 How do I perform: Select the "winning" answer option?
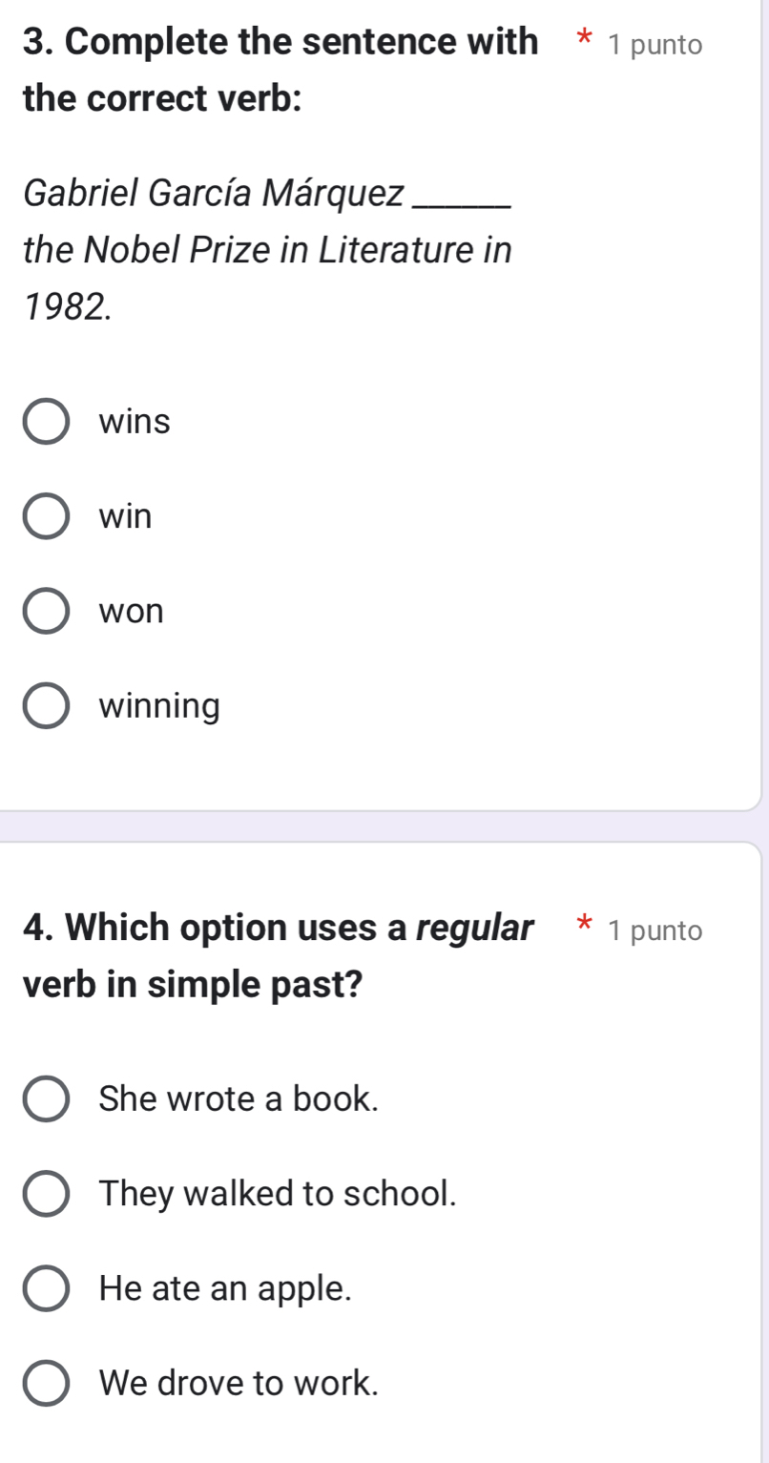click(x=45, y=706)
